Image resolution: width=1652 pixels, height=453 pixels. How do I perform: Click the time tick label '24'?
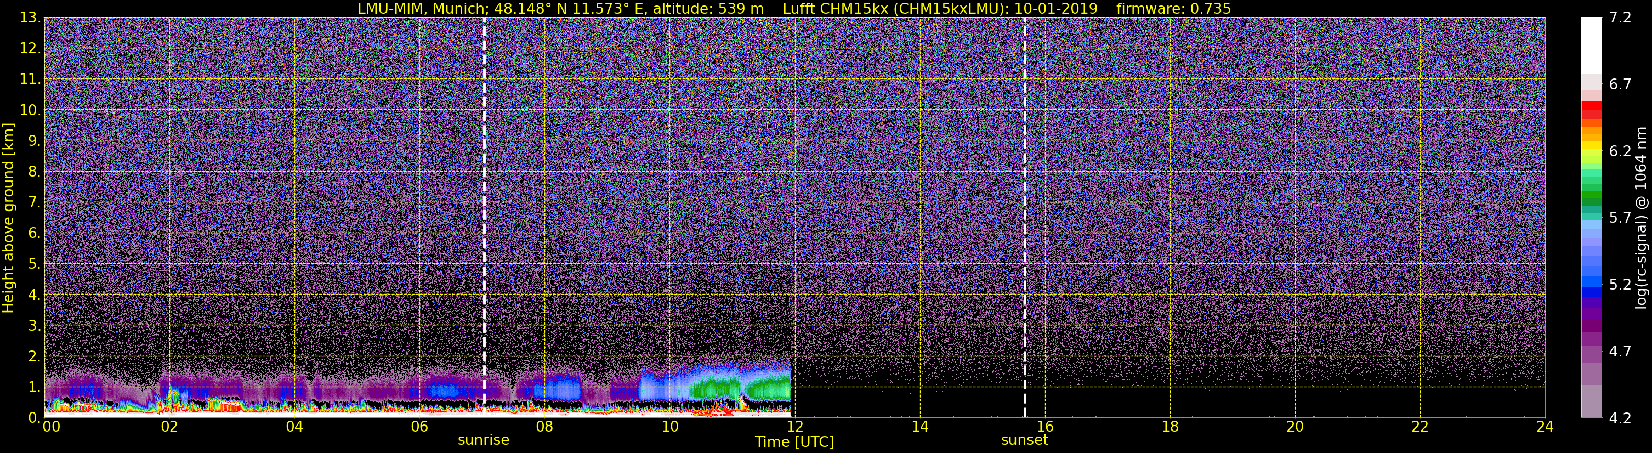1545,427
